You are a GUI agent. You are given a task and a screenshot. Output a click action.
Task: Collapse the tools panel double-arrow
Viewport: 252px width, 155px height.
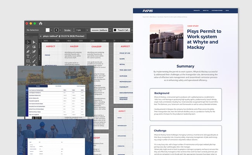[x=26, y=34]
